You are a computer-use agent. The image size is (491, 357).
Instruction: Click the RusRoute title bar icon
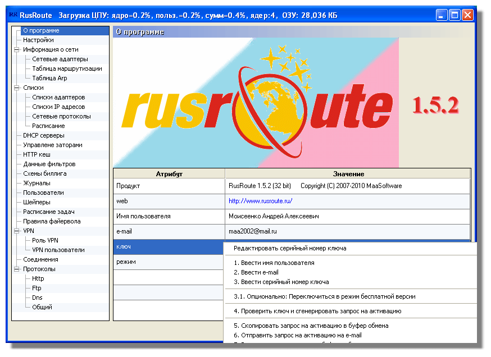tap(13, 15)
